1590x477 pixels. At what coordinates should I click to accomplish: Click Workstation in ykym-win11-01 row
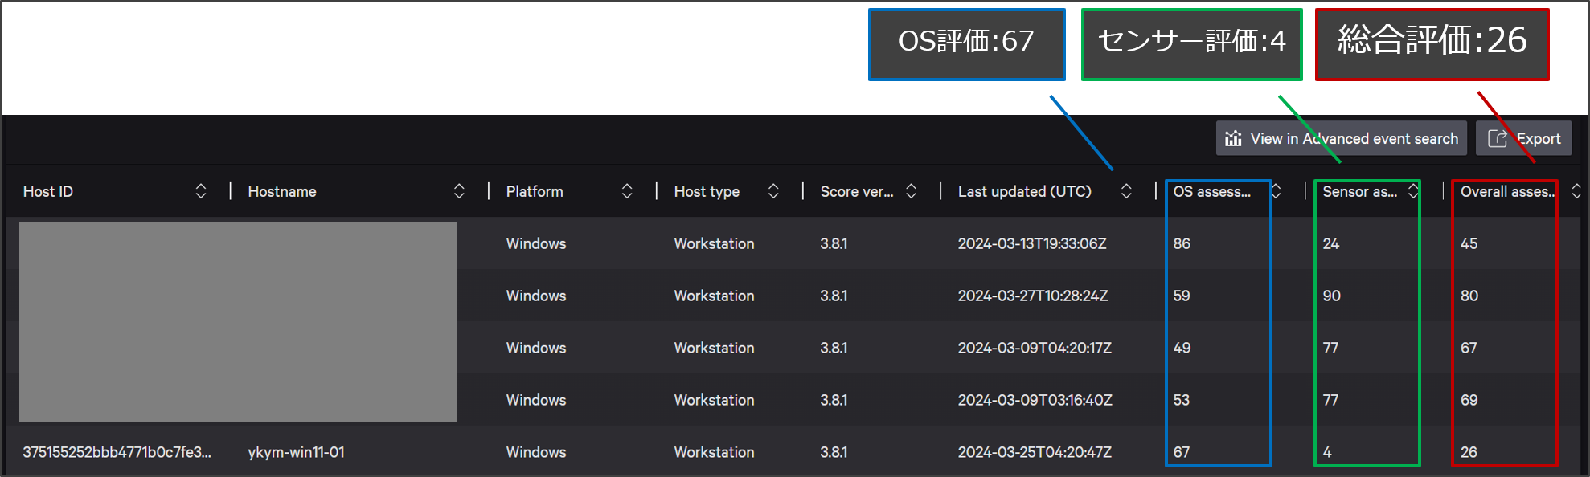(714, 452)
